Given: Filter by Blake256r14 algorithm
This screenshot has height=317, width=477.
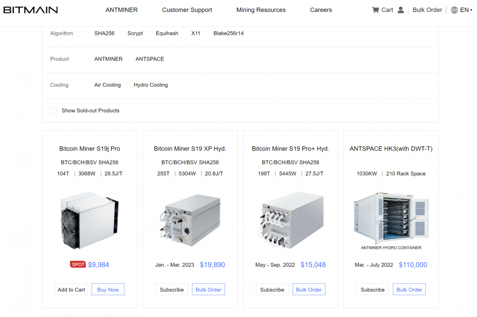Looking at the screenshot, I should click(x=228, y=33).
